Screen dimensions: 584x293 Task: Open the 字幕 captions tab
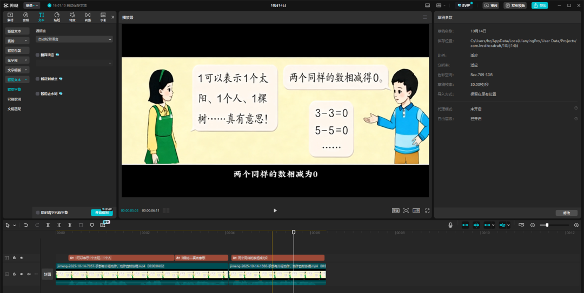[x=103, y=17]
